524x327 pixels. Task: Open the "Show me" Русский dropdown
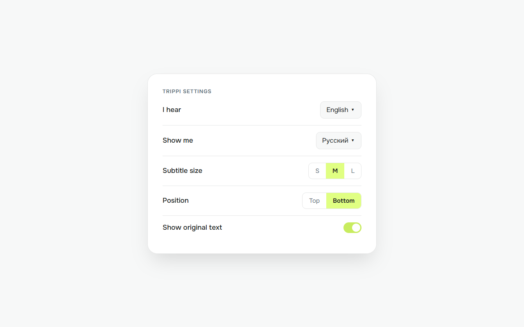[x=339, y=141]
